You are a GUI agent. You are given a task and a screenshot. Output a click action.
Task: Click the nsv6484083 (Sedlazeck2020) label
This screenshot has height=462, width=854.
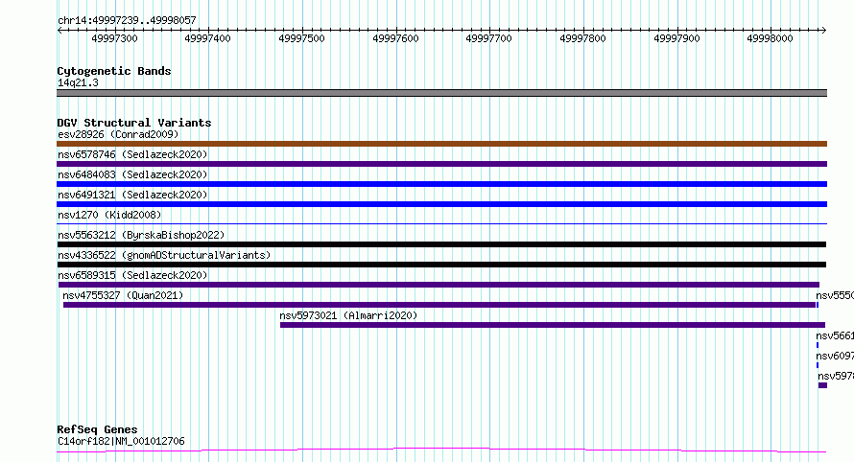tap(132, 174)
